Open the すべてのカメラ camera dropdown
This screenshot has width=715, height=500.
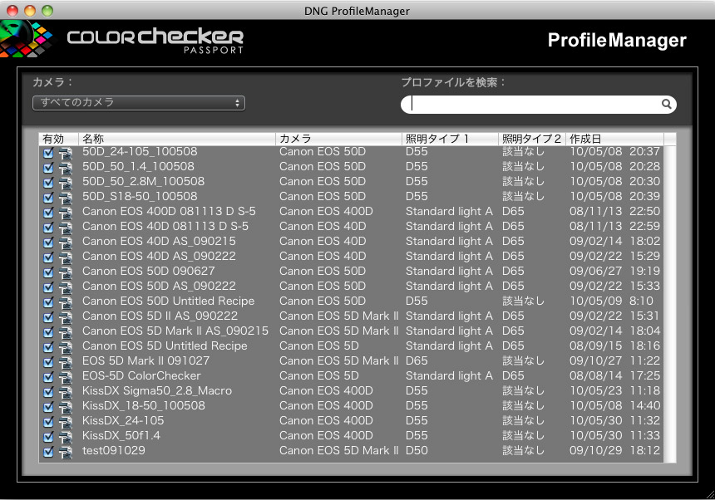tap(139, 103)
